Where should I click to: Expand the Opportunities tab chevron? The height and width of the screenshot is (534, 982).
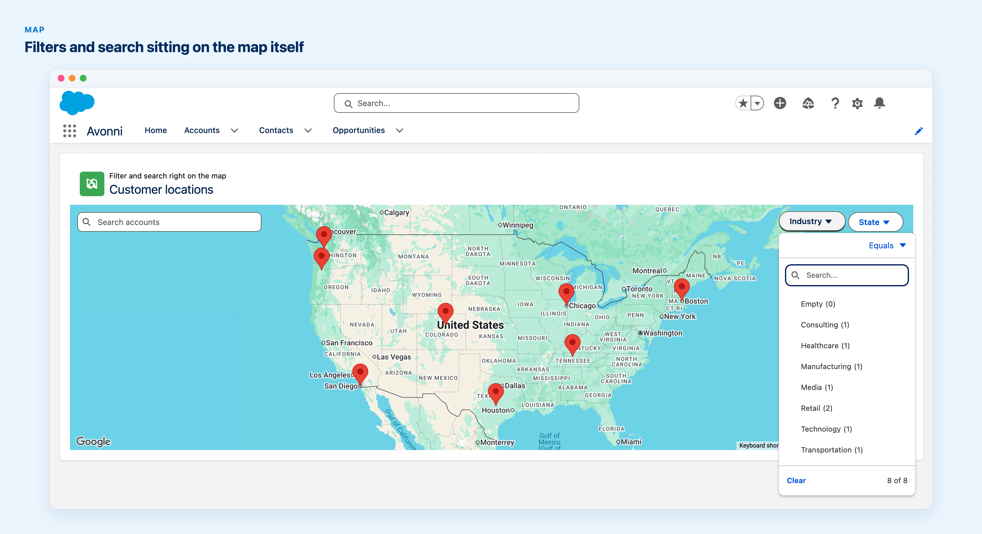pyautogui.click(x=399, y=131)
